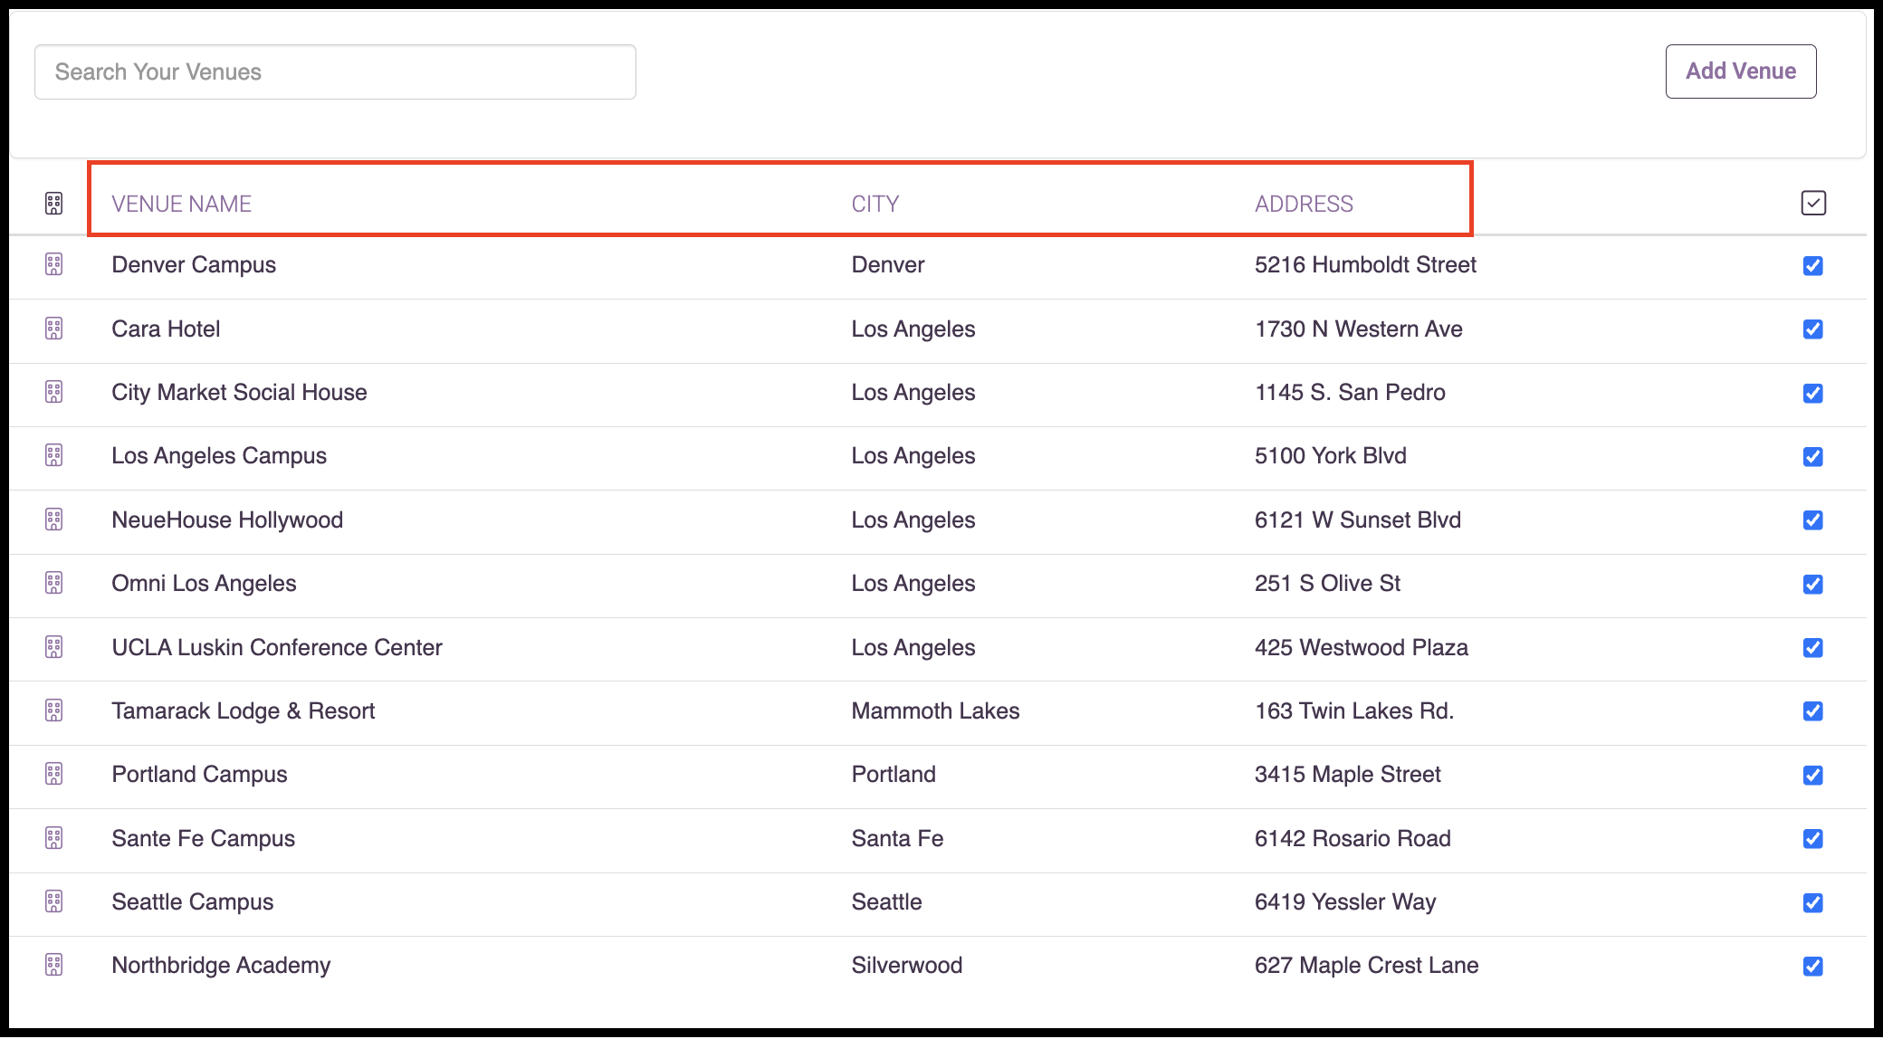Uncheck the Portland Campus checkbox

pyautogui.click(x=1812, y=775)
